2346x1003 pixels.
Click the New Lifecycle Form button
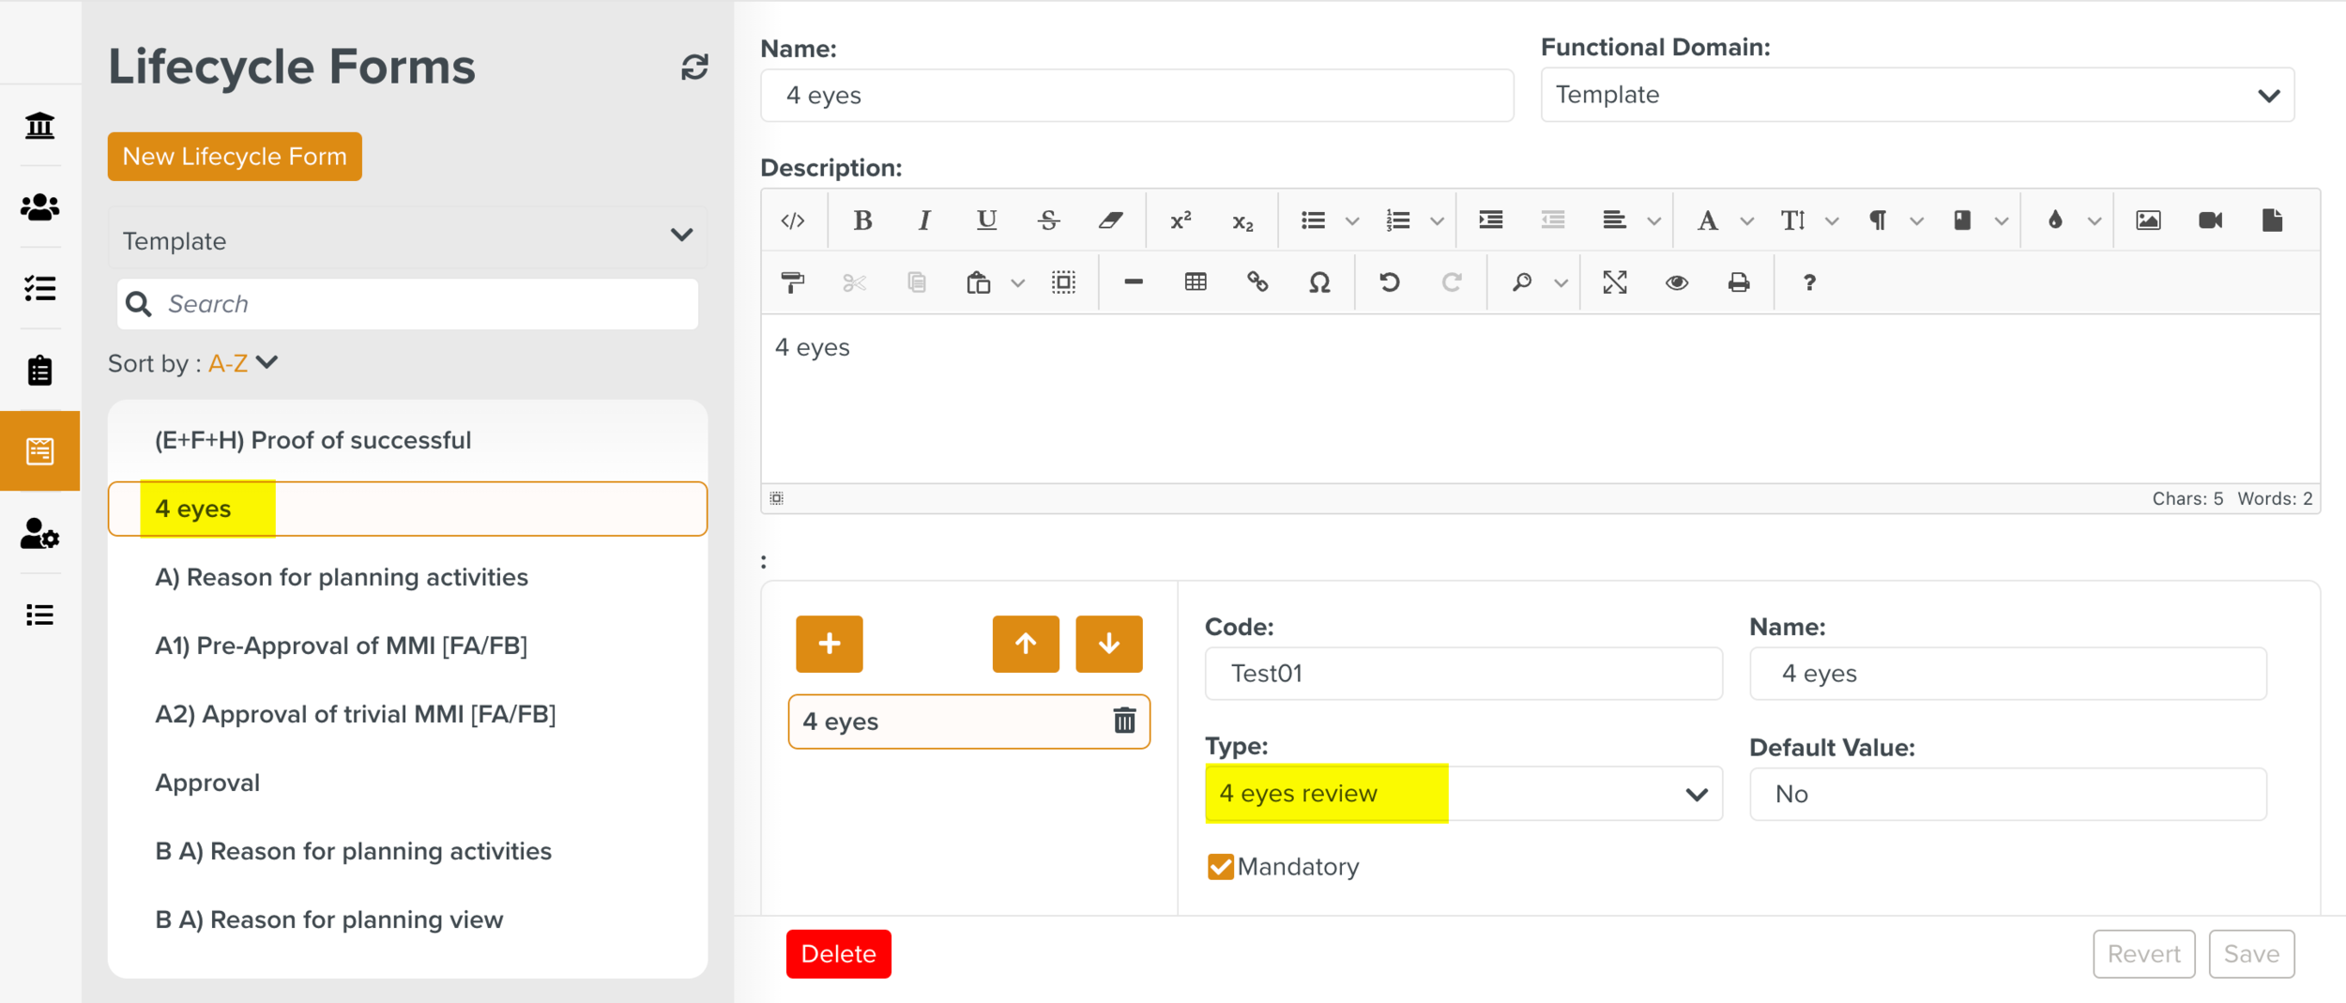point(235,157)
